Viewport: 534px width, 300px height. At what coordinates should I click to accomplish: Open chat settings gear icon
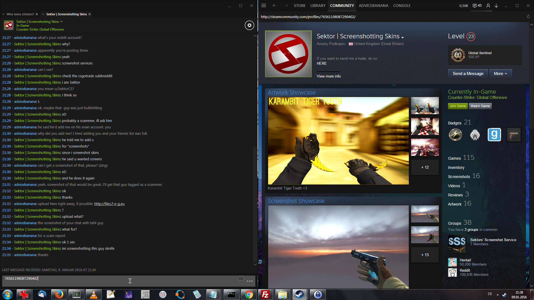point(249,25)
